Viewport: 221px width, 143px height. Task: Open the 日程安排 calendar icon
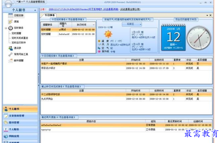point(11,16)
